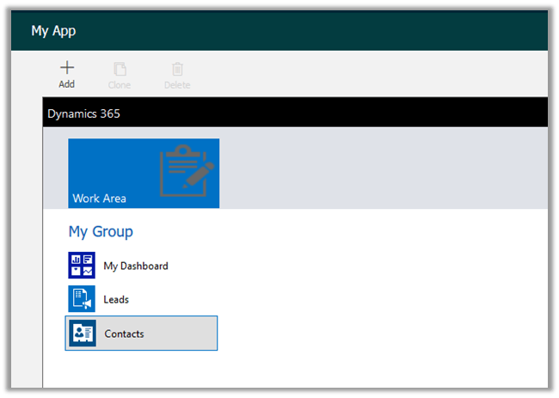Open the My Dashboard label
This screenshot has width=559, height=398.
136,266
